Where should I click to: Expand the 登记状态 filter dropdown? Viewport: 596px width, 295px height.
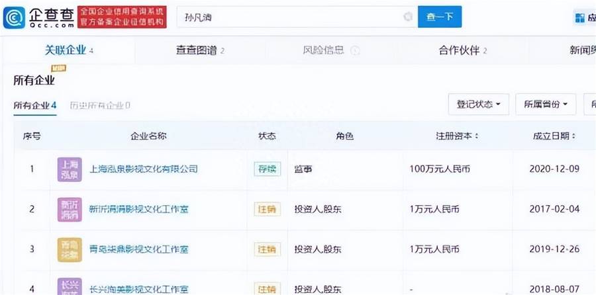coord(479,104)
